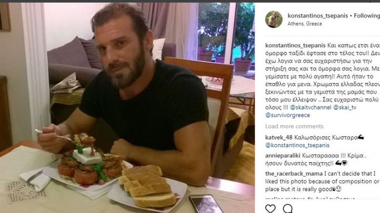Viewport: 380px width, 213px height.
Task: Open @konstantinos_tsepanis mention in katvek_48 comment
Action: pyautogui.click(x=297, y=145)
